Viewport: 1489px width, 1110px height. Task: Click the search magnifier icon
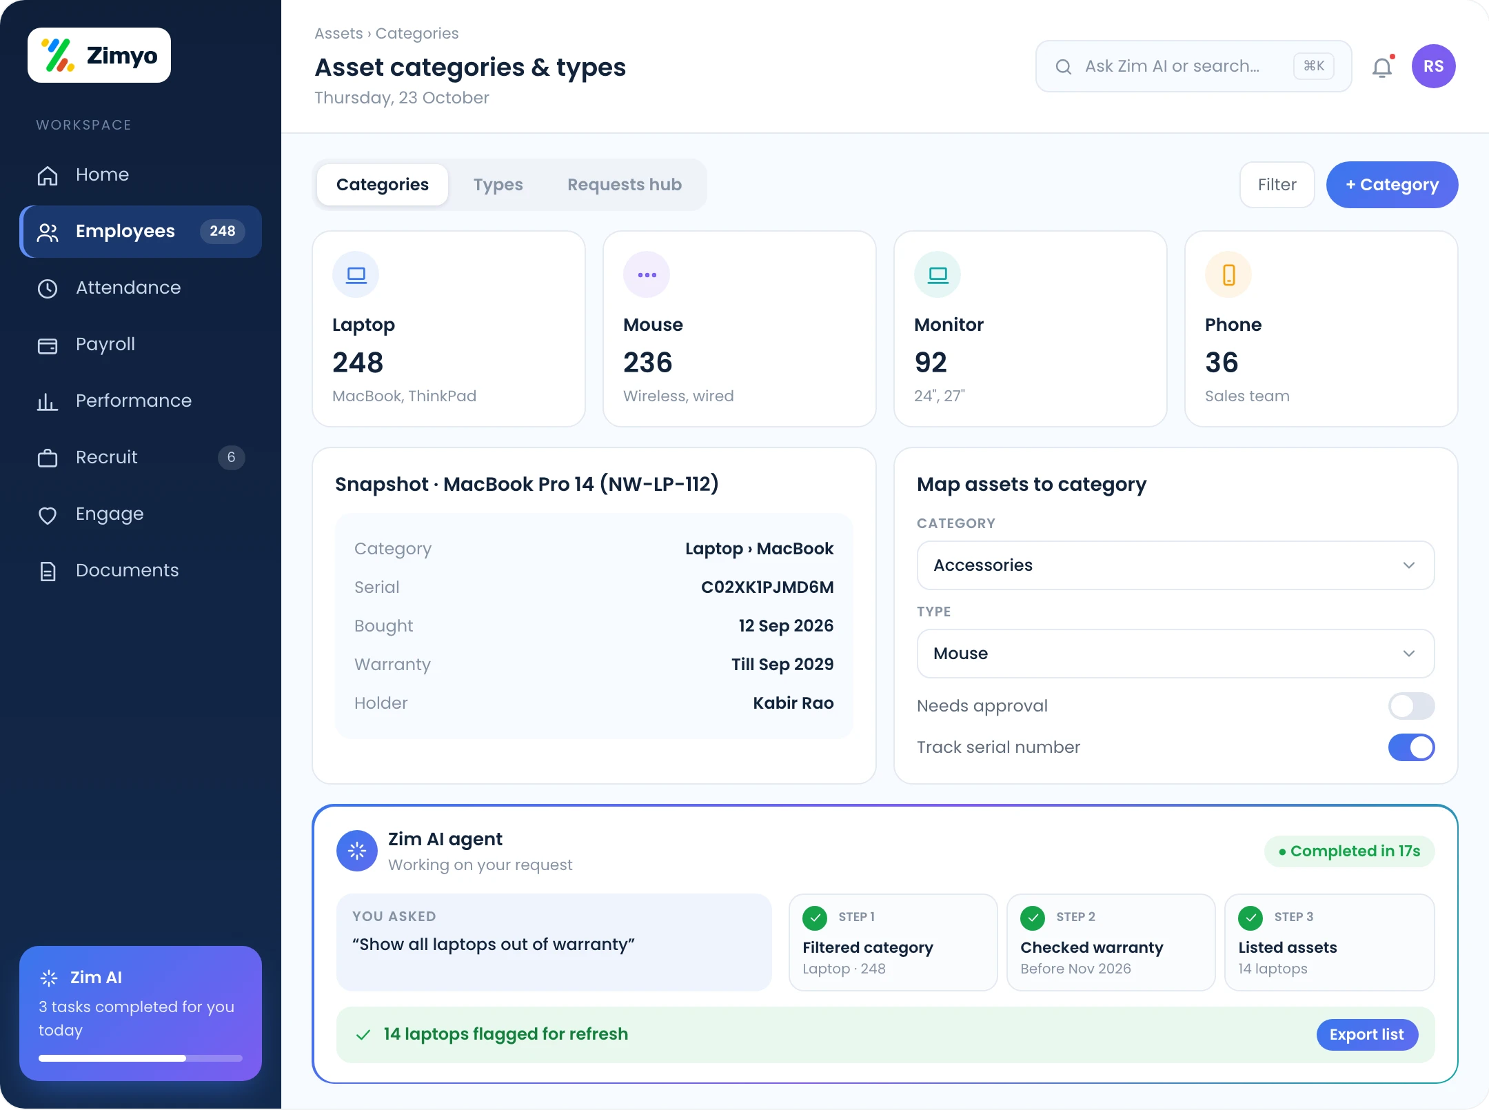pos(1064,66)
